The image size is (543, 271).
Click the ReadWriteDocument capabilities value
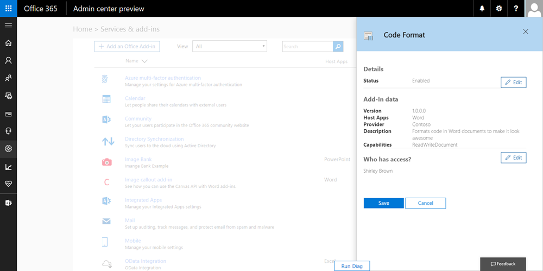(x=434, y=145)
